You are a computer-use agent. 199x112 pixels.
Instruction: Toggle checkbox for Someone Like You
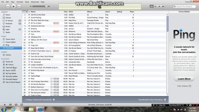point(29,26)
